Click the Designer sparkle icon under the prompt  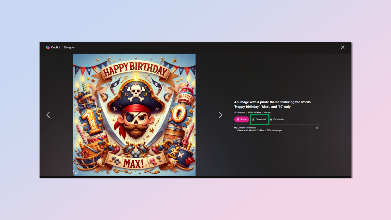pos(235,112)
